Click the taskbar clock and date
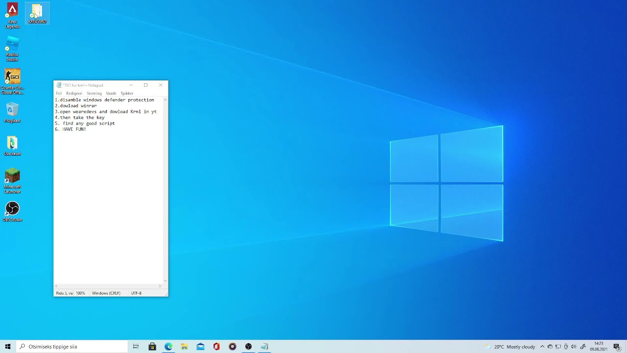Image resolution: width=627 pixels, height=353 pixels. pos(599,347)
